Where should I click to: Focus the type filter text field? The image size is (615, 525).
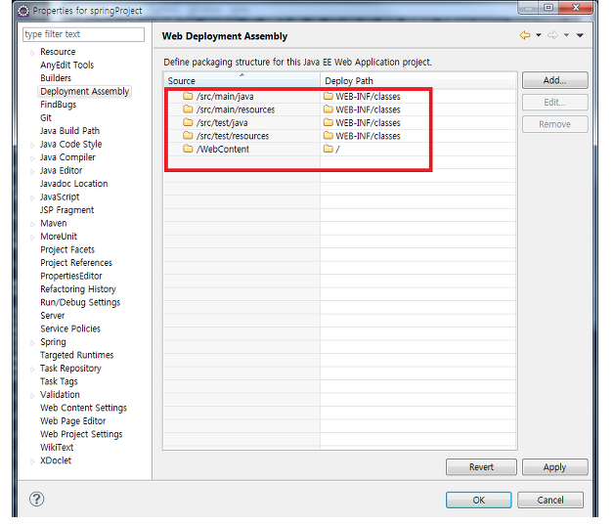point(83,34)
